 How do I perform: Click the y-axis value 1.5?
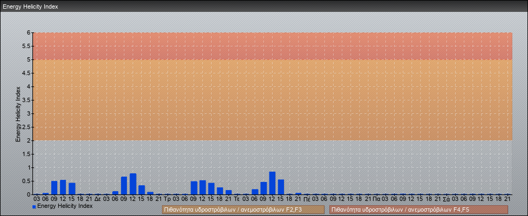(26, 154)
